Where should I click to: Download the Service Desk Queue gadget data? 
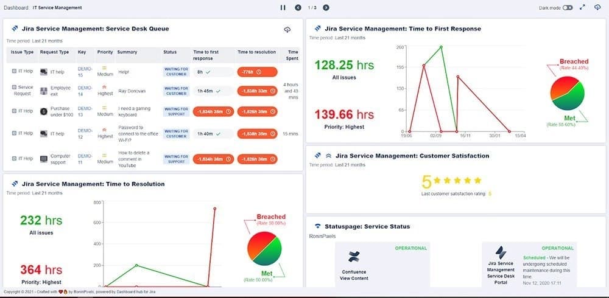(x=287, y=30)
